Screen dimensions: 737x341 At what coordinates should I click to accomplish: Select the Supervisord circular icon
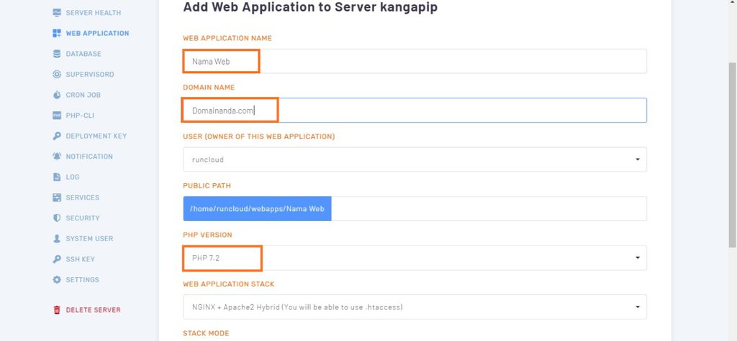coord(57,74)
